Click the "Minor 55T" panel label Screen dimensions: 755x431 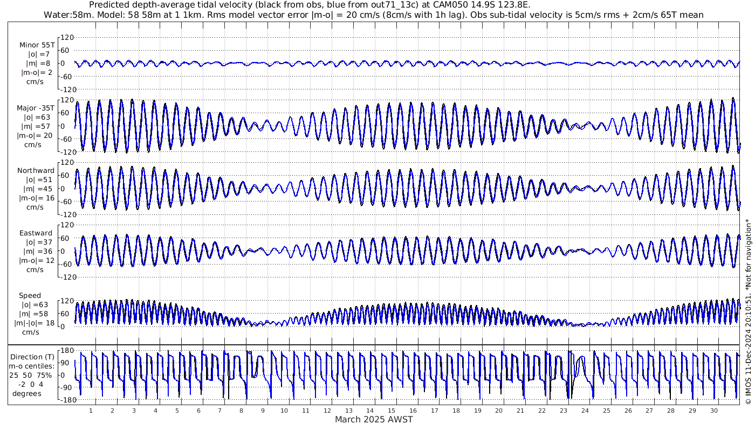(37, 45)
